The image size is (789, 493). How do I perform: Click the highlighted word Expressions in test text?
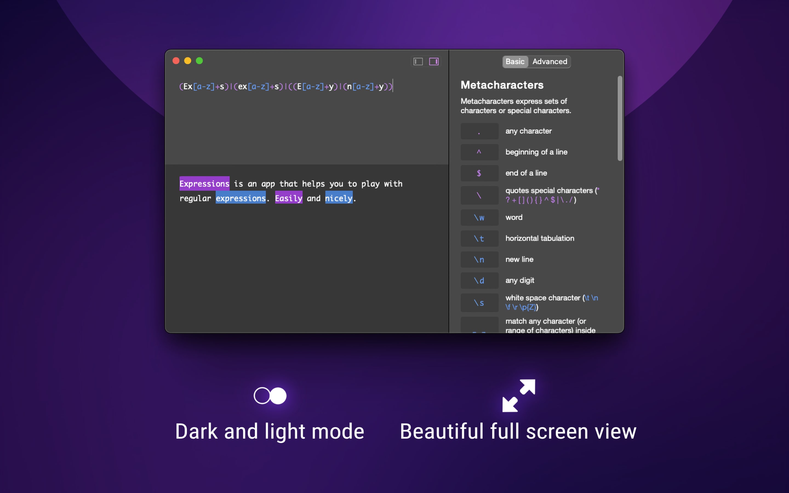pos(204,184)
